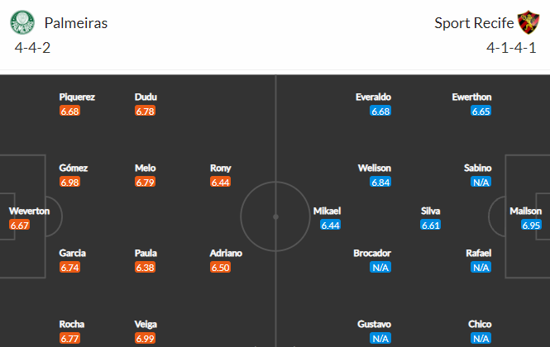This screenshot has width=550, height=347.
Task: Select player Everaldo on the pitch
Action: [373, 97]
